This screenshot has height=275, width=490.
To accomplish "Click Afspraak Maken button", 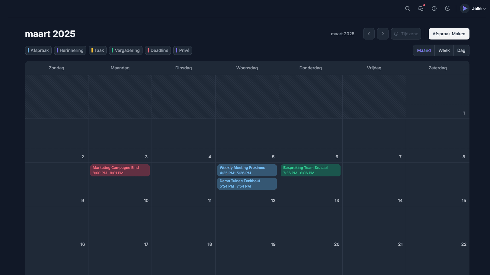I will pos(449,34).
